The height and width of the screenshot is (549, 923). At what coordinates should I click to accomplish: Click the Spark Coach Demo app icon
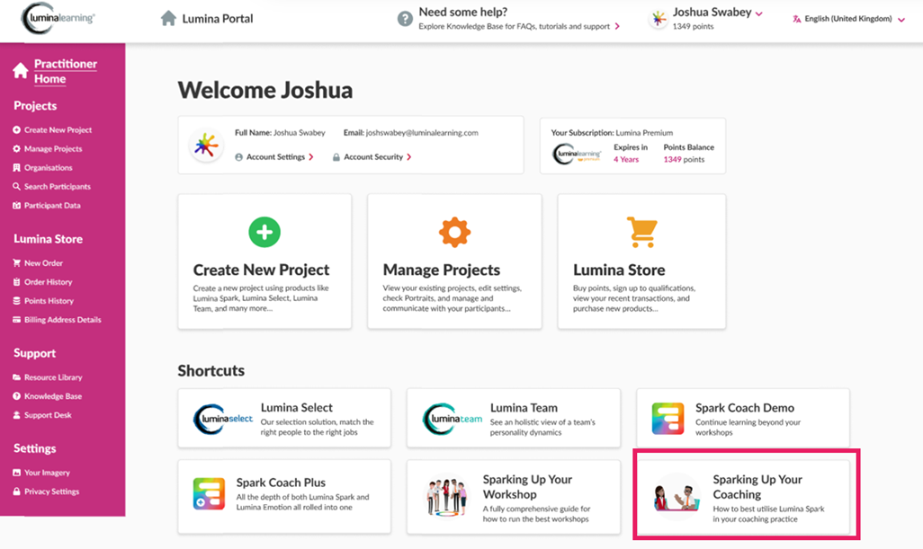pos(668,419)
